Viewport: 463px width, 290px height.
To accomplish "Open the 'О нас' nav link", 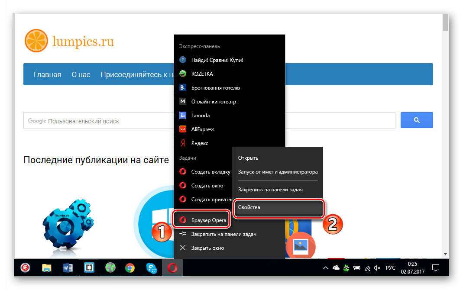I will 81,74.
